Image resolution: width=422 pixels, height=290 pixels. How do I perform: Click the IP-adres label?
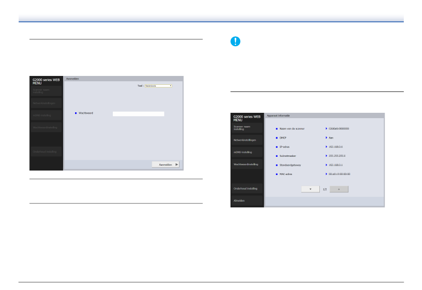click(284, 147)
